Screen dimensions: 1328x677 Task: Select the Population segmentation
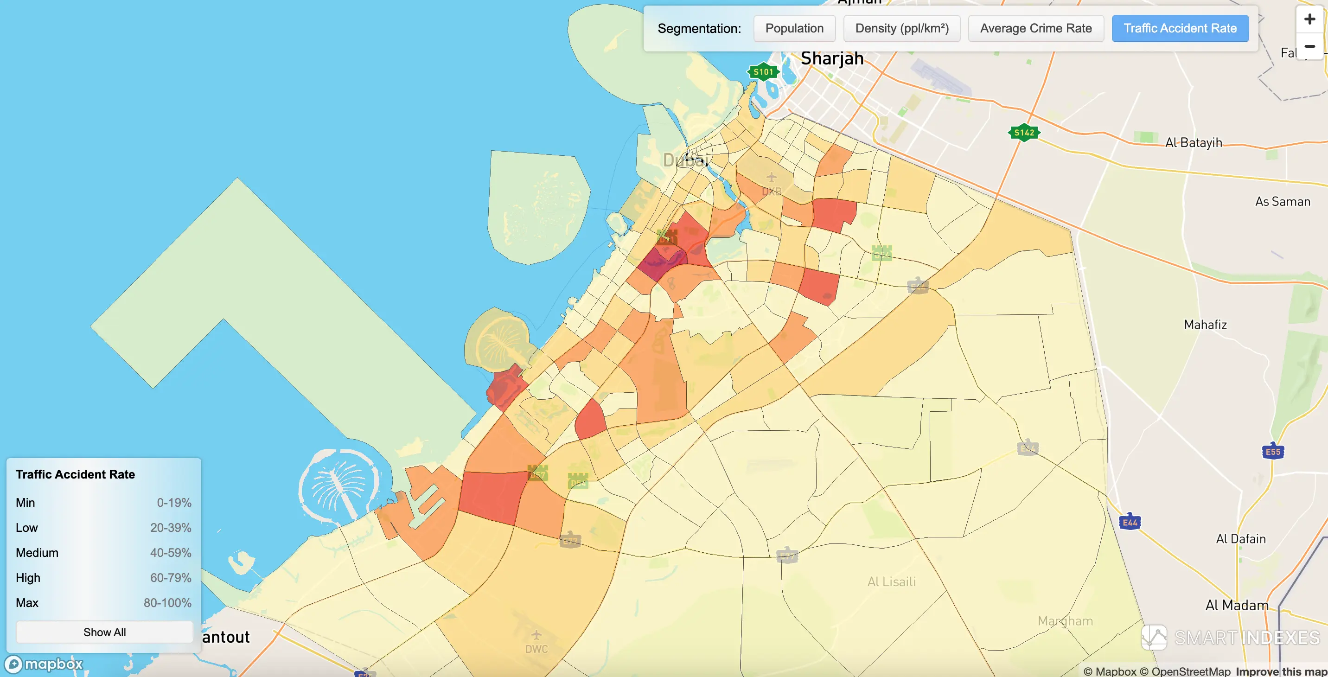794,28
